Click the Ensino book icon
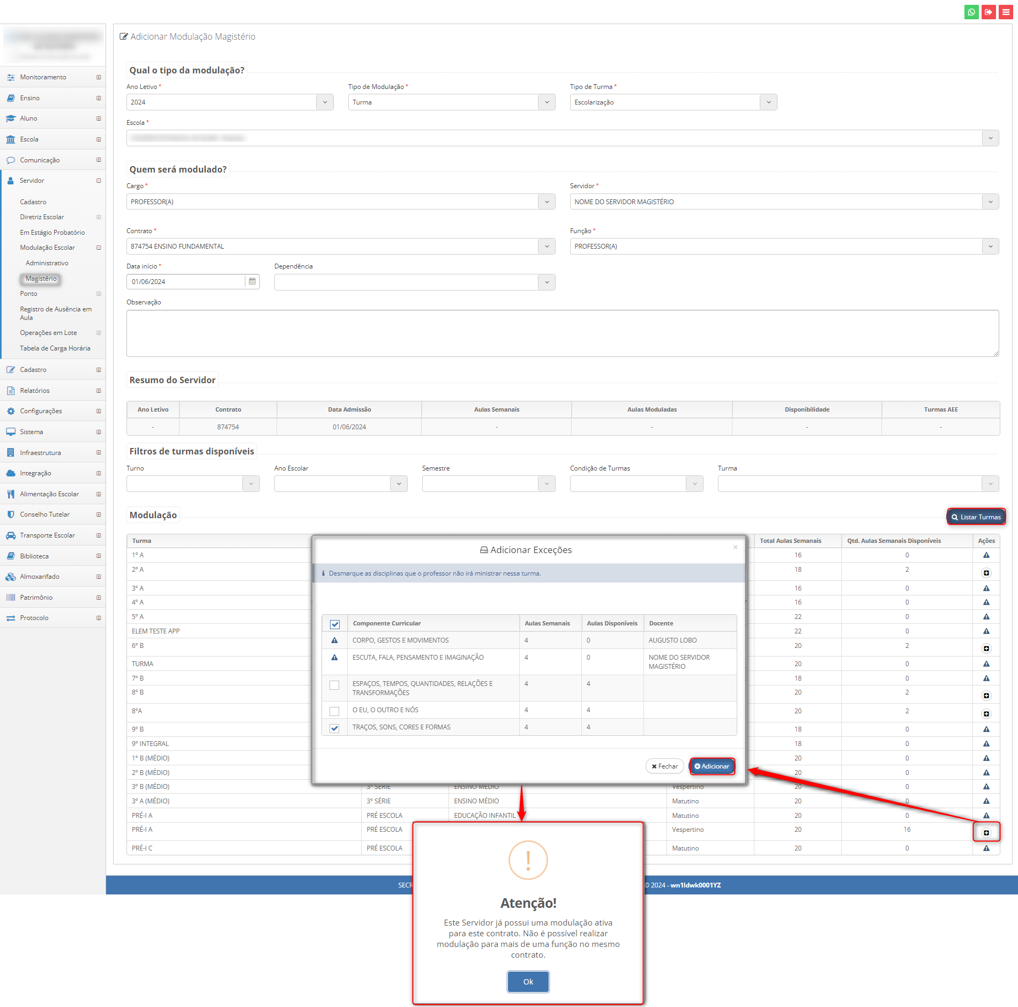 point(11,98)
